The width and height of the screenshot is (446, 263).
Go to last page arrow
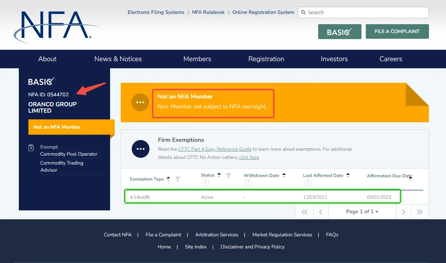tap(420, 212)
